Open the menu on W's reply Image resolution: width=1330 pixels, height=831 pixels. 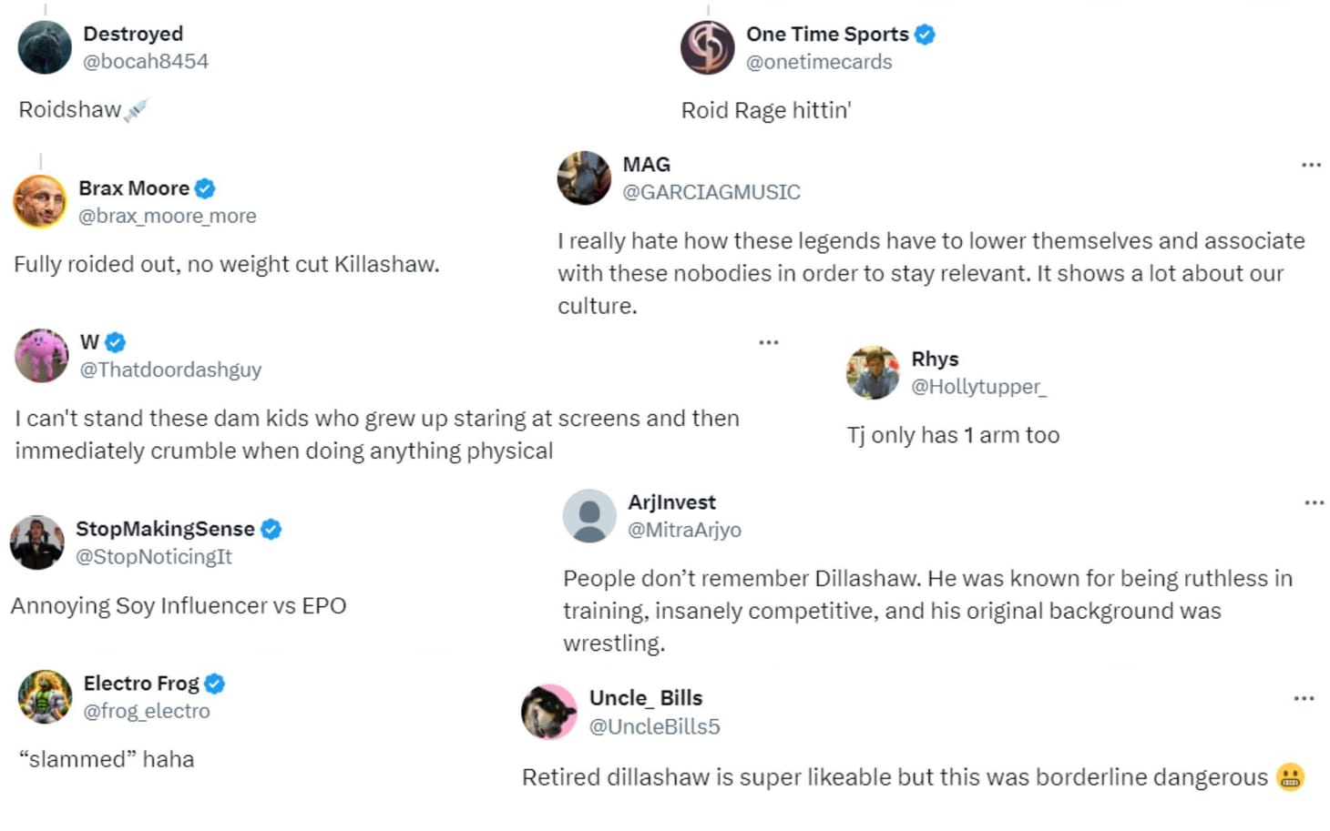pos(769,341)
